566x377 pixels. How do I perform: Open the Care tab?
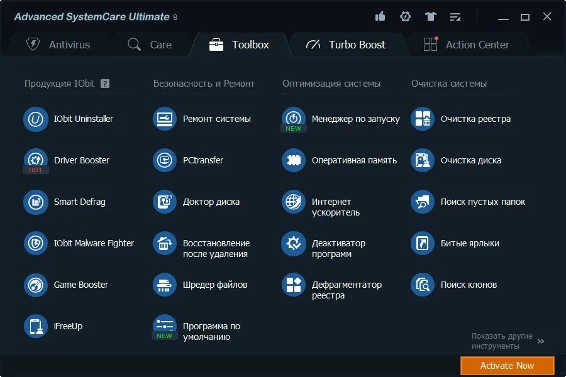click(x=150, y=45)
